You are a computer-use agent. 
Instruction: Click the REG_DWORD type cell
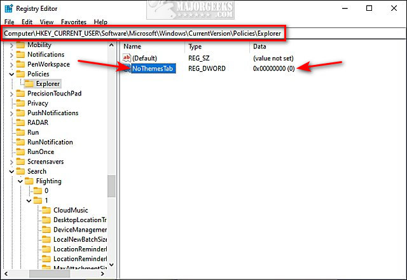coord(207,69)
